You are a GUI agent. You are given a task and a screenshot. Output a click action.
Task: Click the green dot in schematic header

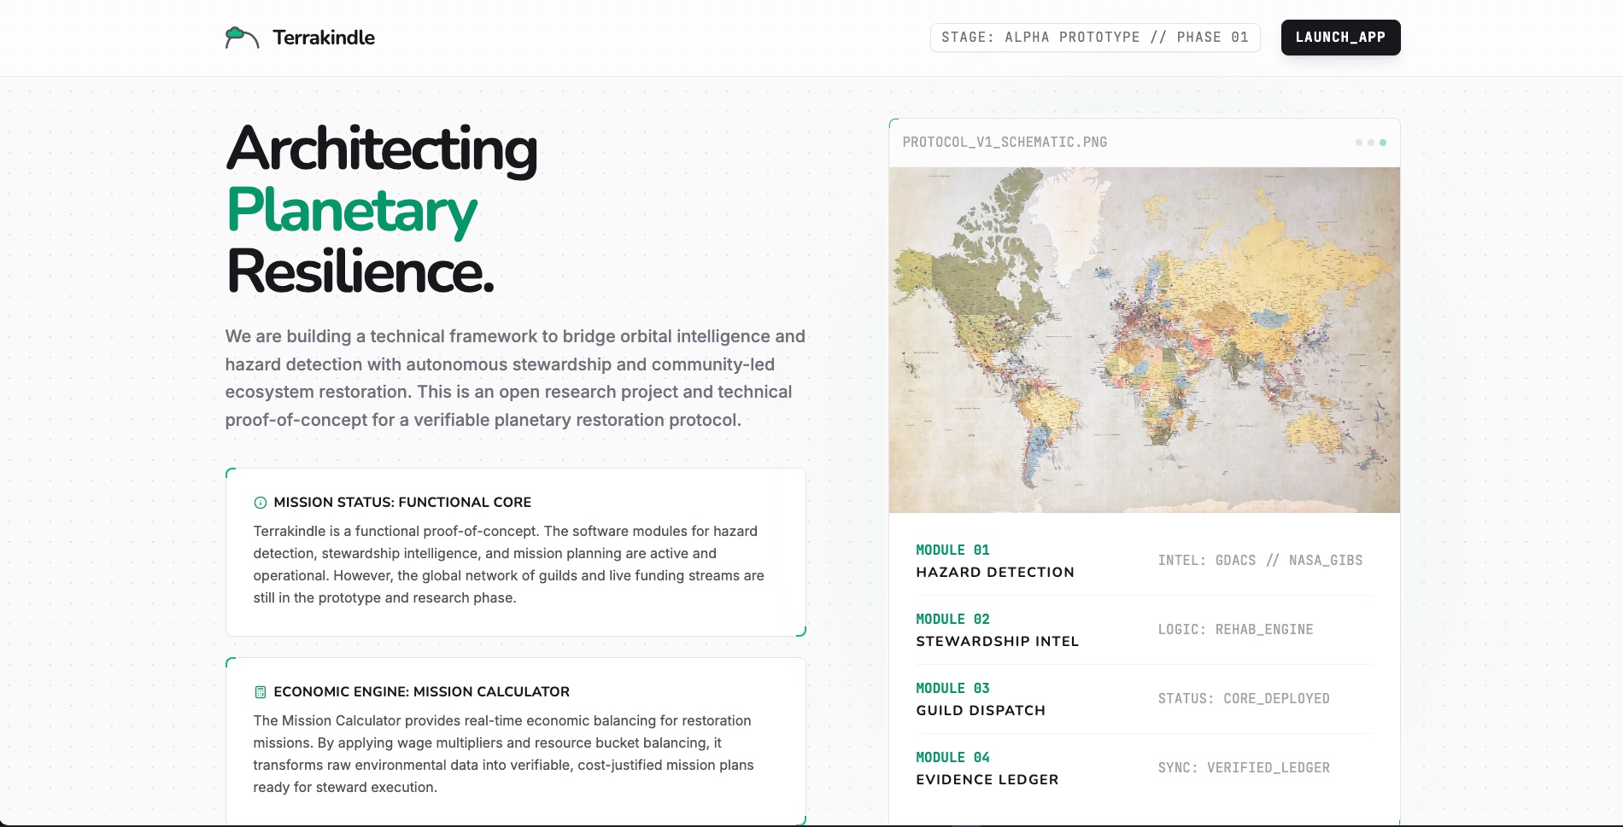click(1383, 143)
